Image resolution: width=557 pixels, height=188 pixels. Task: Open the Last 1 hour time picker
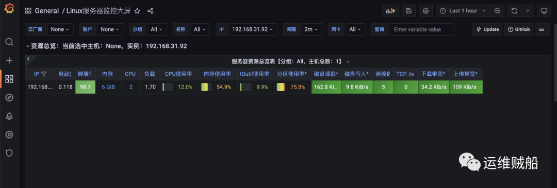point(463,11)
